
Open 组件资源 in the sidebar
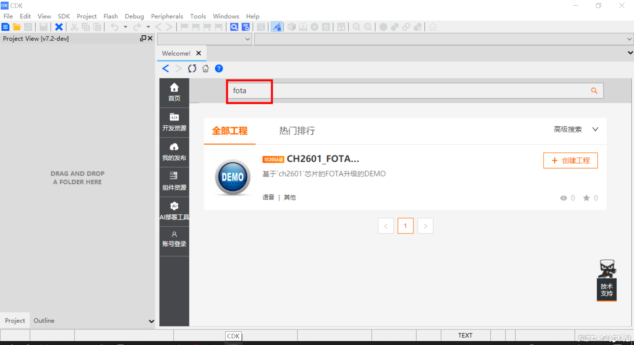click(174, 181)
